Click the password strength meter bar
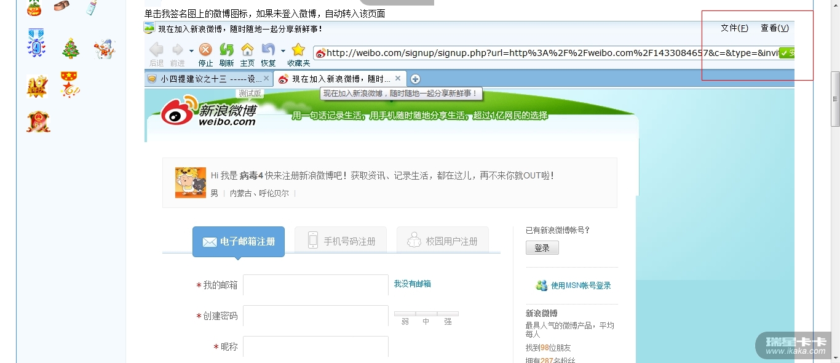Viewport: 840px width, 363px height. click(426, 314)
